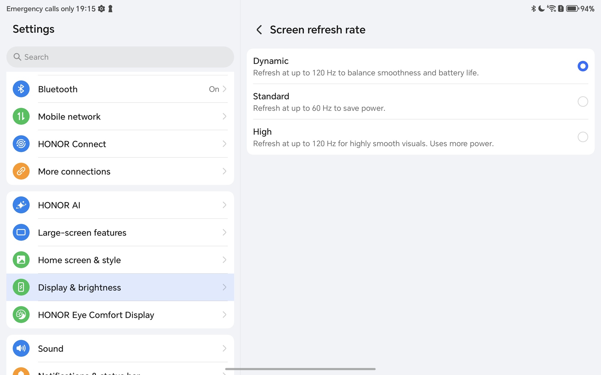Click the Sound speaker icon
This screenshot has width=601, height=375.
(21, 348)
